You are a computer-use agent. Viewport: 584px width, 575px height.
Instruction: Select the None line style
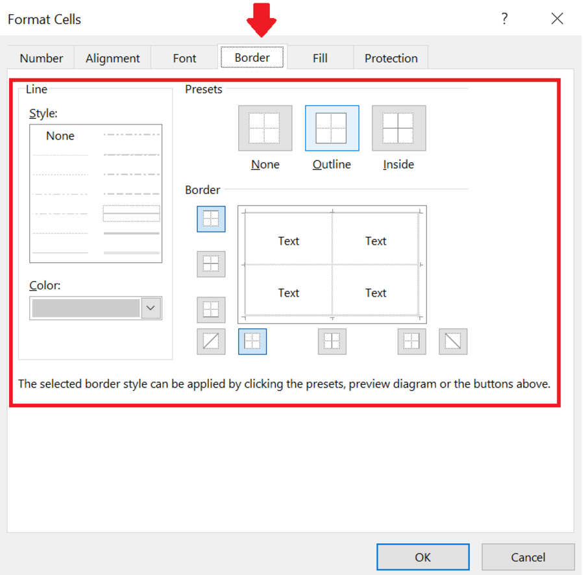tap(60, 136)
